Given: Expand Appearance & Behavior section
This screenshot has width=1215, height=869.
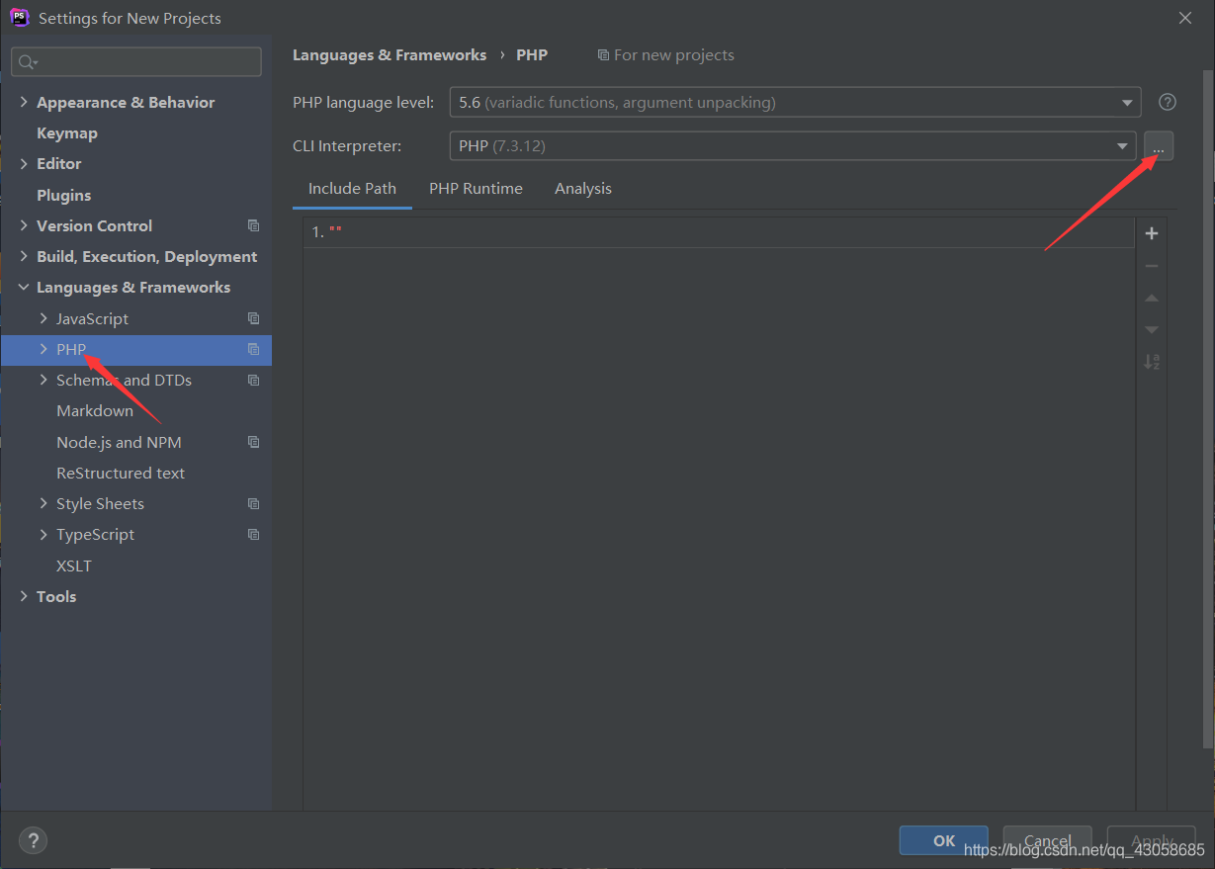Looking at the screenshot, I should click(24, 102).
